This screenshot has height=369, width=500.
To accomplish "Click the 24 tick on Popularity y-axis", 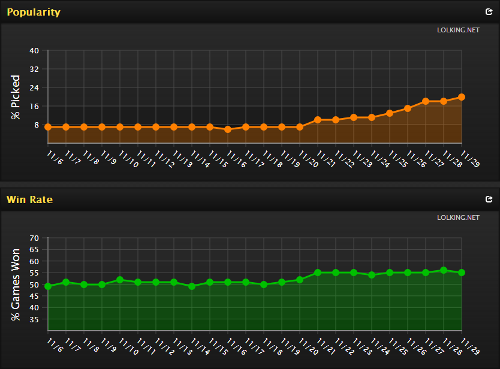I will coord(34,87).
